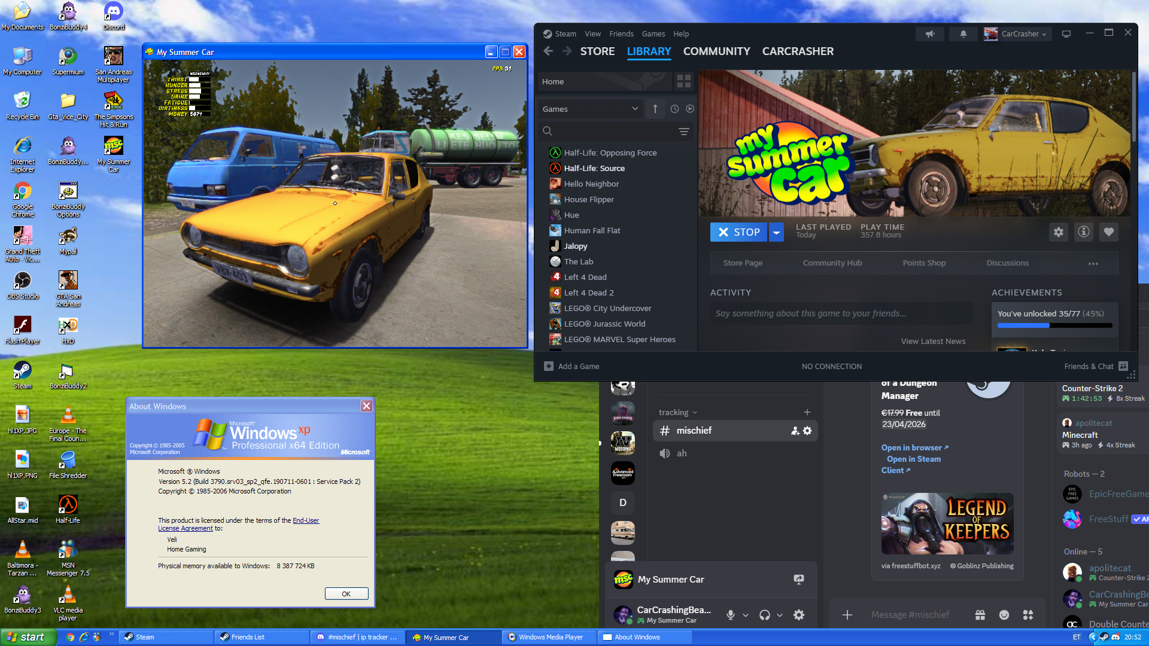The width and height of the screenshot is (1149, 646).
Task: Switch library to grid view icon
Action: (683, 81)
